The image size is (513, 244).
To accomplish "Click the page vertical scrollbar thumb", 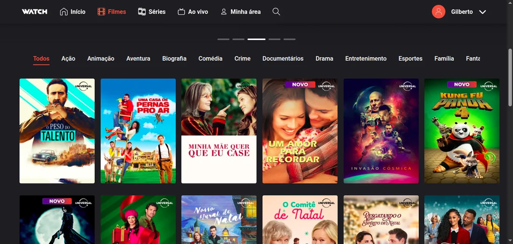I will click(510, 77).
